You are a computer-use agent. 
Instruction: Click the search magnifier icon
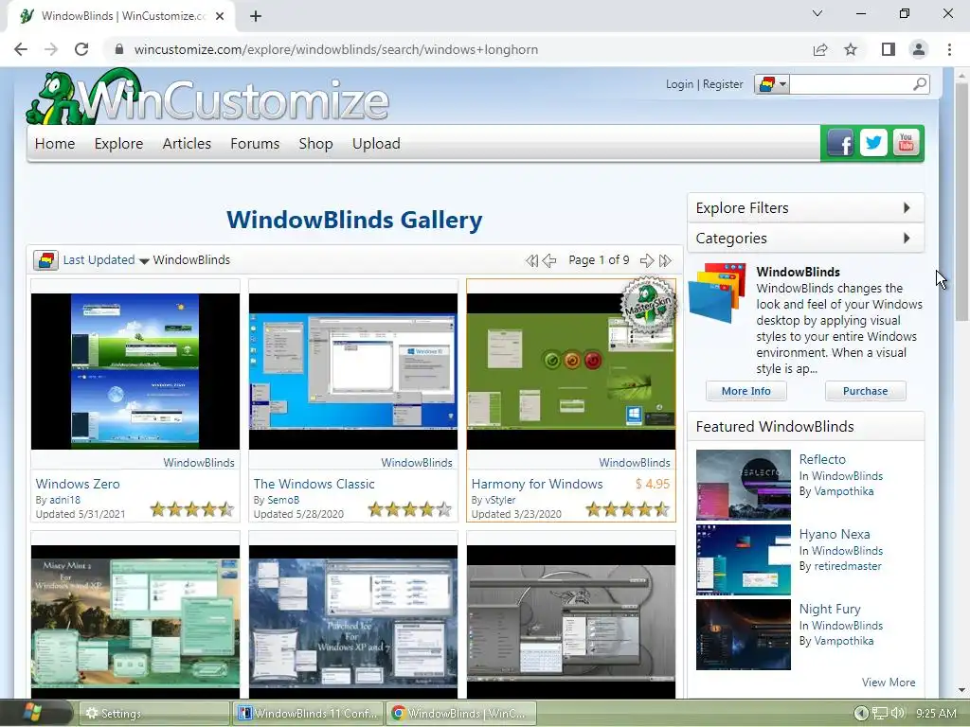(920, 84)
